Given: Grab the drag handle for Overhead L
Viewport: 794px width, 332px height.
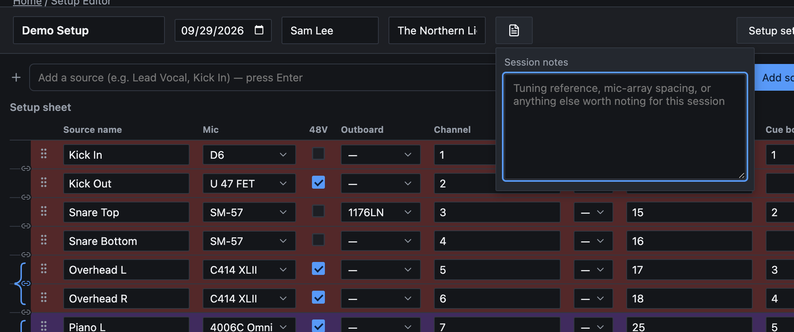Looking at the screenshot, I should pos(44,269).
